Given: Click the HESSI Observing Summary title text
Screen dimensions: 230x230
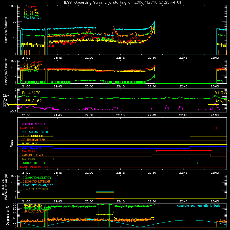Looking at the screenshot, I should point(122,3).
